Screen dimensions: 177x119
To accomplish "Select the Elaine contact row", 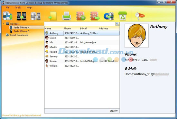I will coord(82,38).
